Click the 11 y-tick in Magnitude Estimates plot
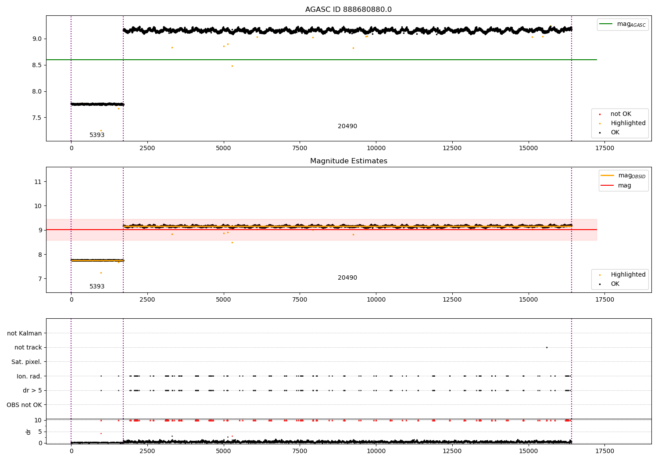The height and width of the screenshot is (461, 658). coord(38,182)
